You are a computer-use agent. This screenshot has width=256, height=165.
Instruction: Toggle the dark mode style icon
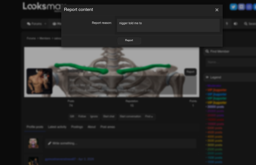tap(236, 24)
